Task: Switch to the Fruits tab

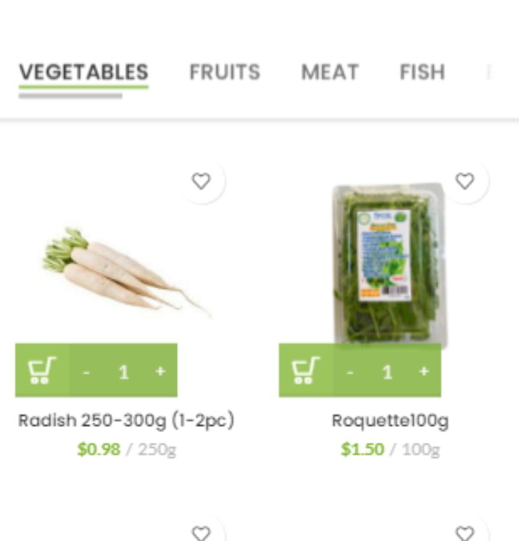Action: coord(225,72)
